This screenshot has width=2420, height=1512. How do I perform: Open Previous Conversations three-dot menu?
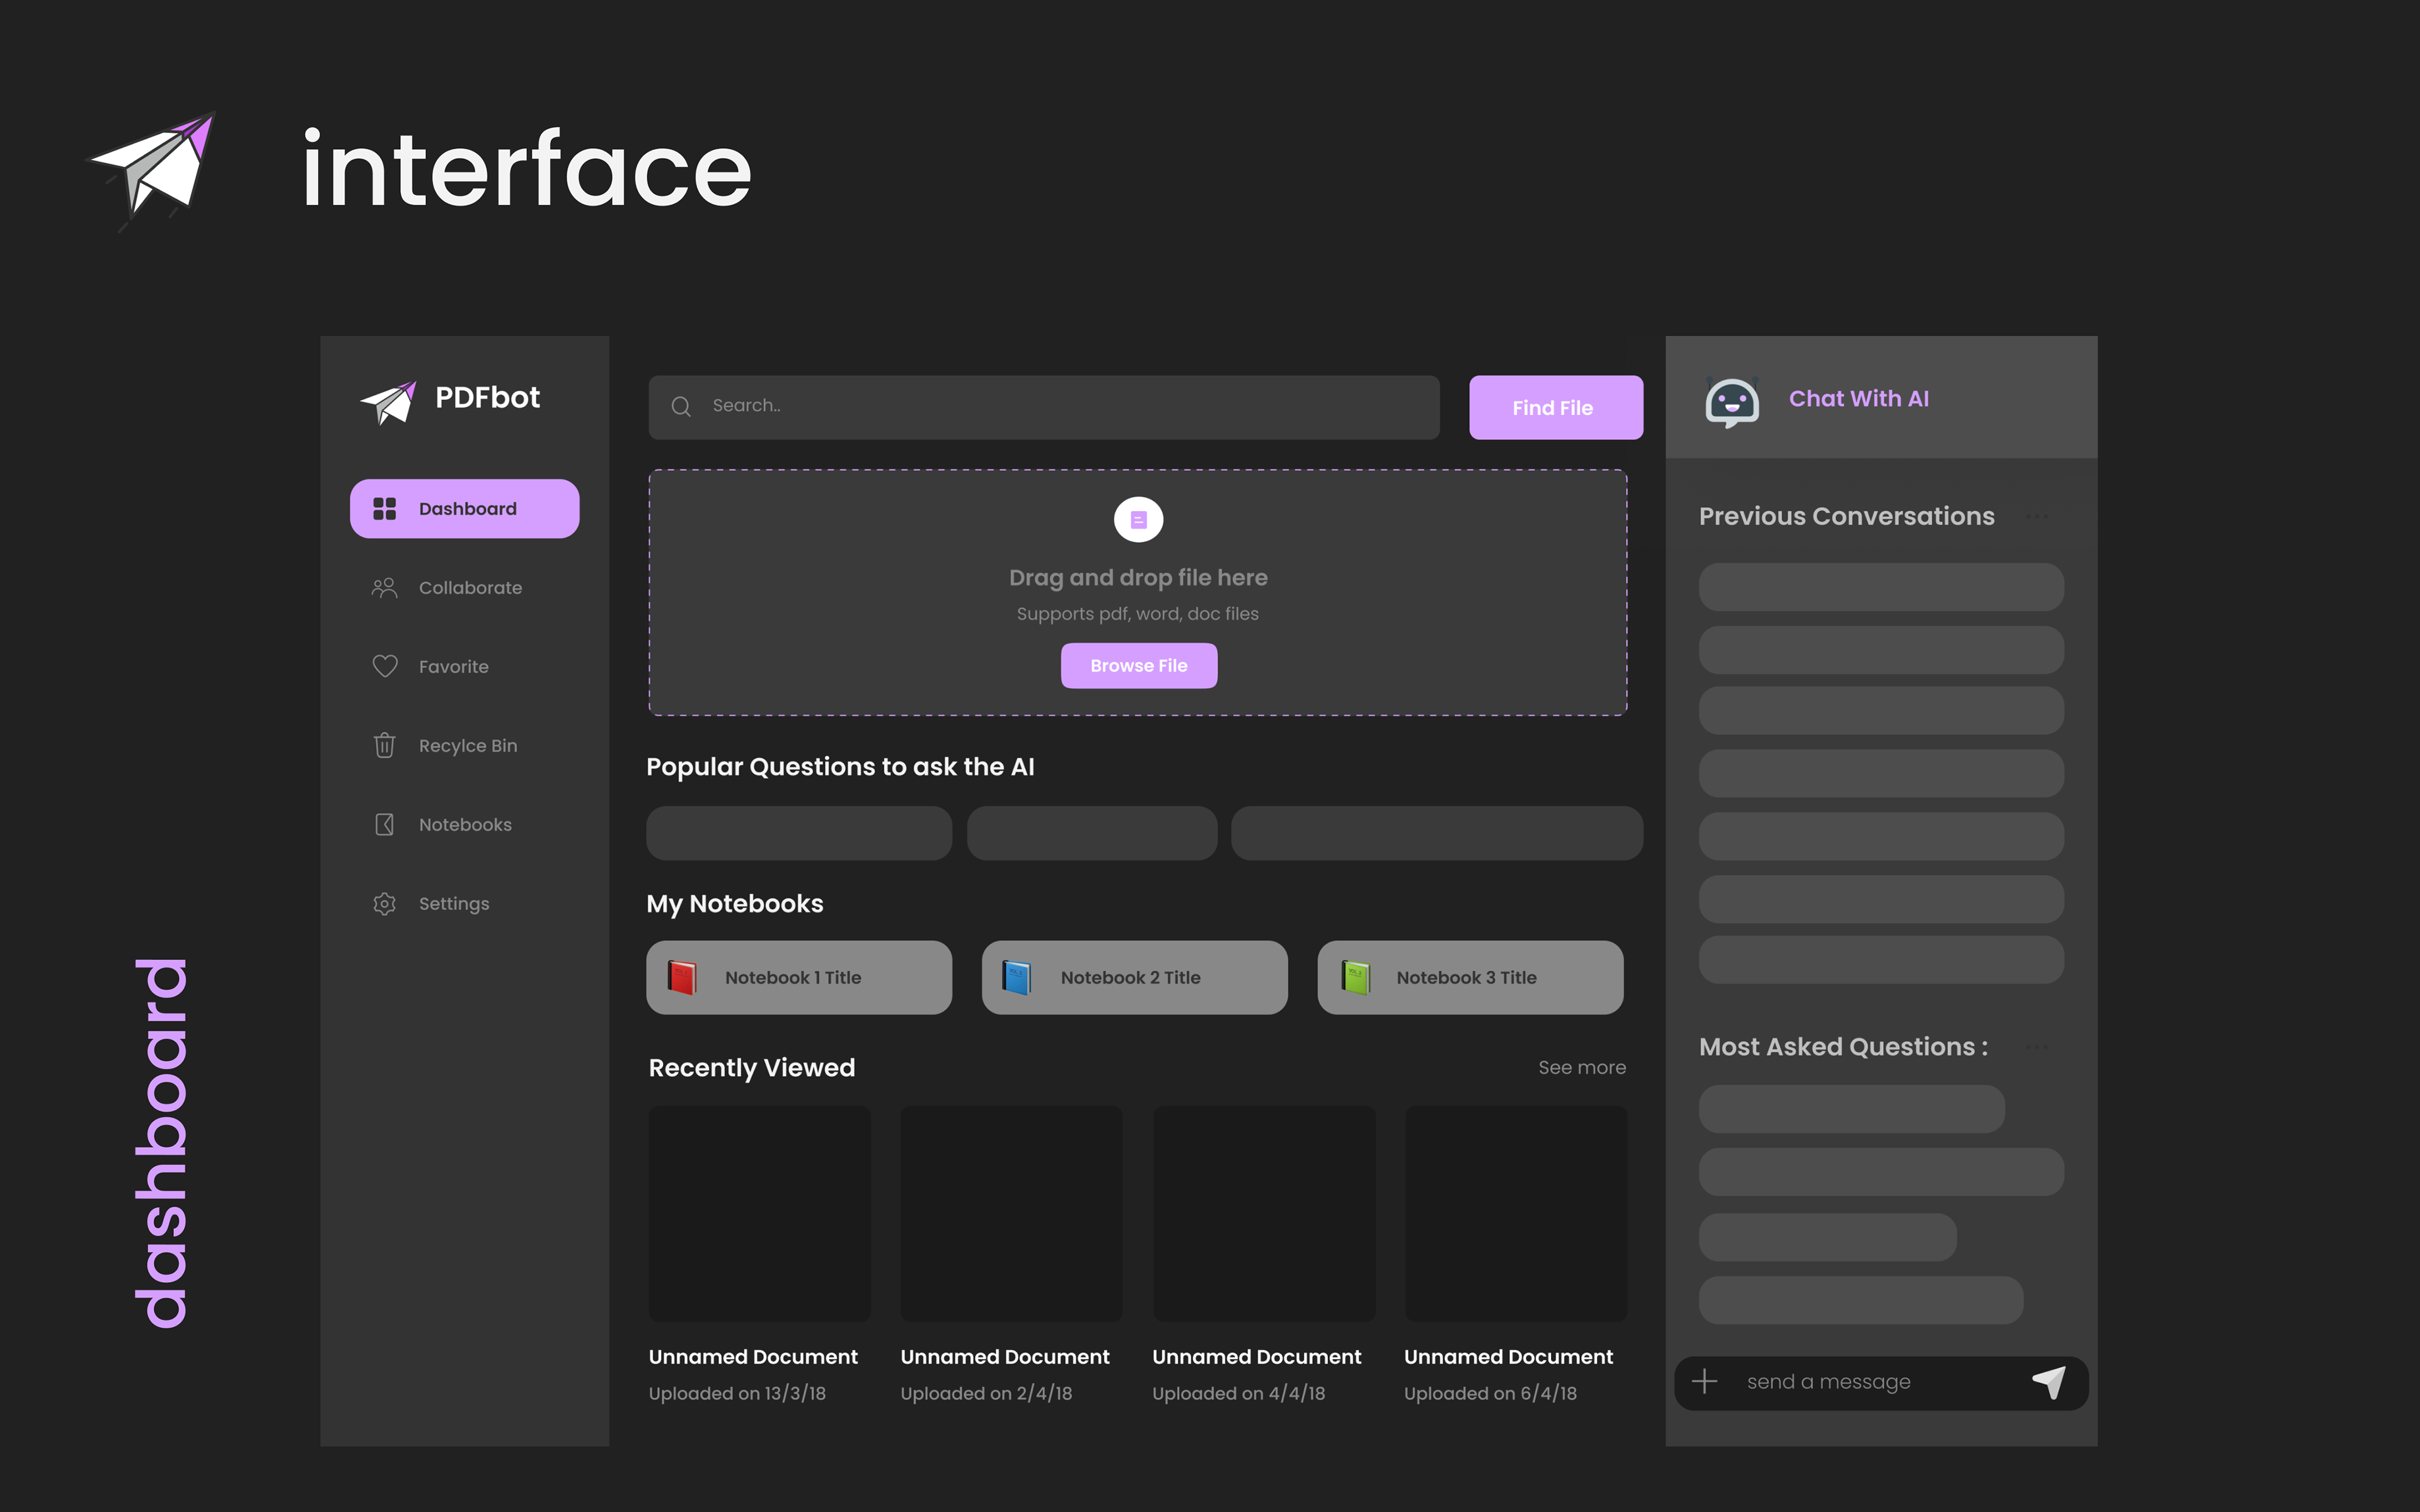2037,517
